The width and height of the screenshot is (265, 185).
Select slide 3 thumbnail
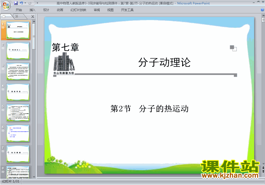(x=18, y=72)
